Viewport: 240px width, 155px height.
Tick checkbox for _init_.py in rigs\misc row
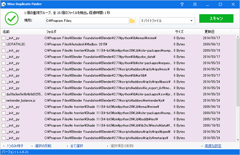[x=3, y=69]
